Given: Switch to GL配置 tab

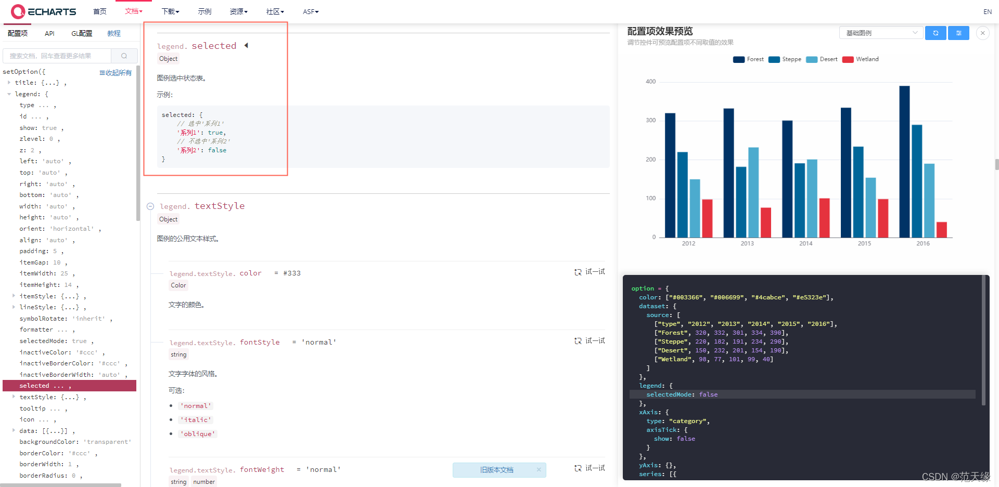Looking at the screenshot, I should tap(82, 33).
